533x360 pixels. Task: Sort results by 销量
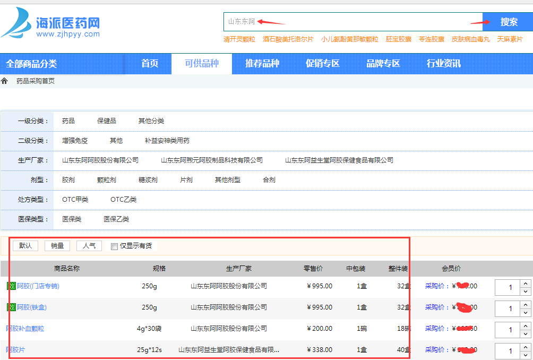[x=57, y=245]
